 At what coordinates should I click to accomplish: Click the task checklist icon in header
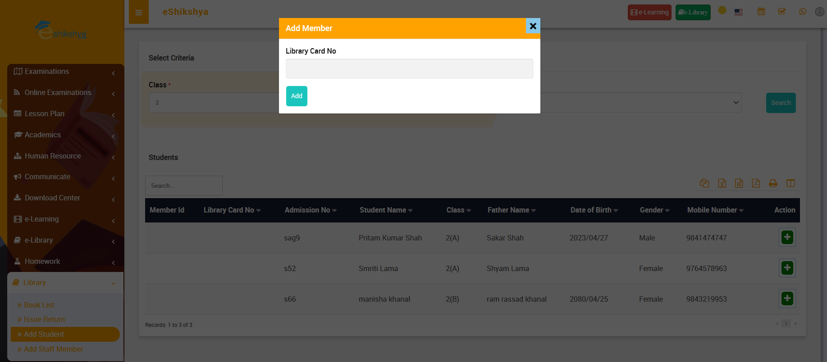(782, 12)
